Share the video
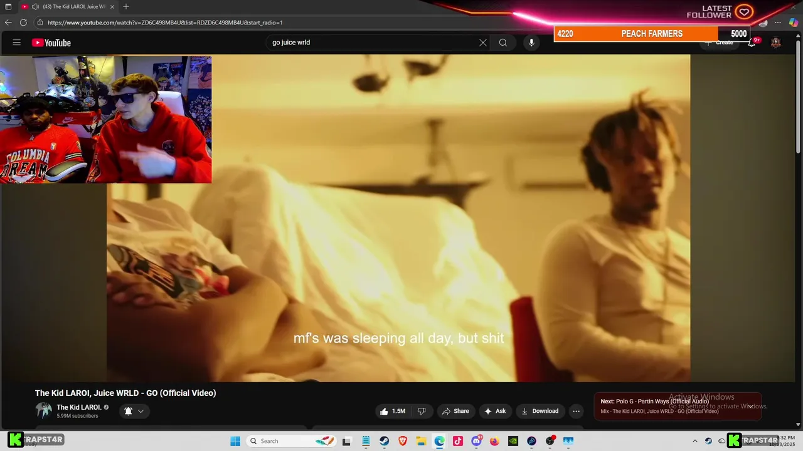 point(455,411)
